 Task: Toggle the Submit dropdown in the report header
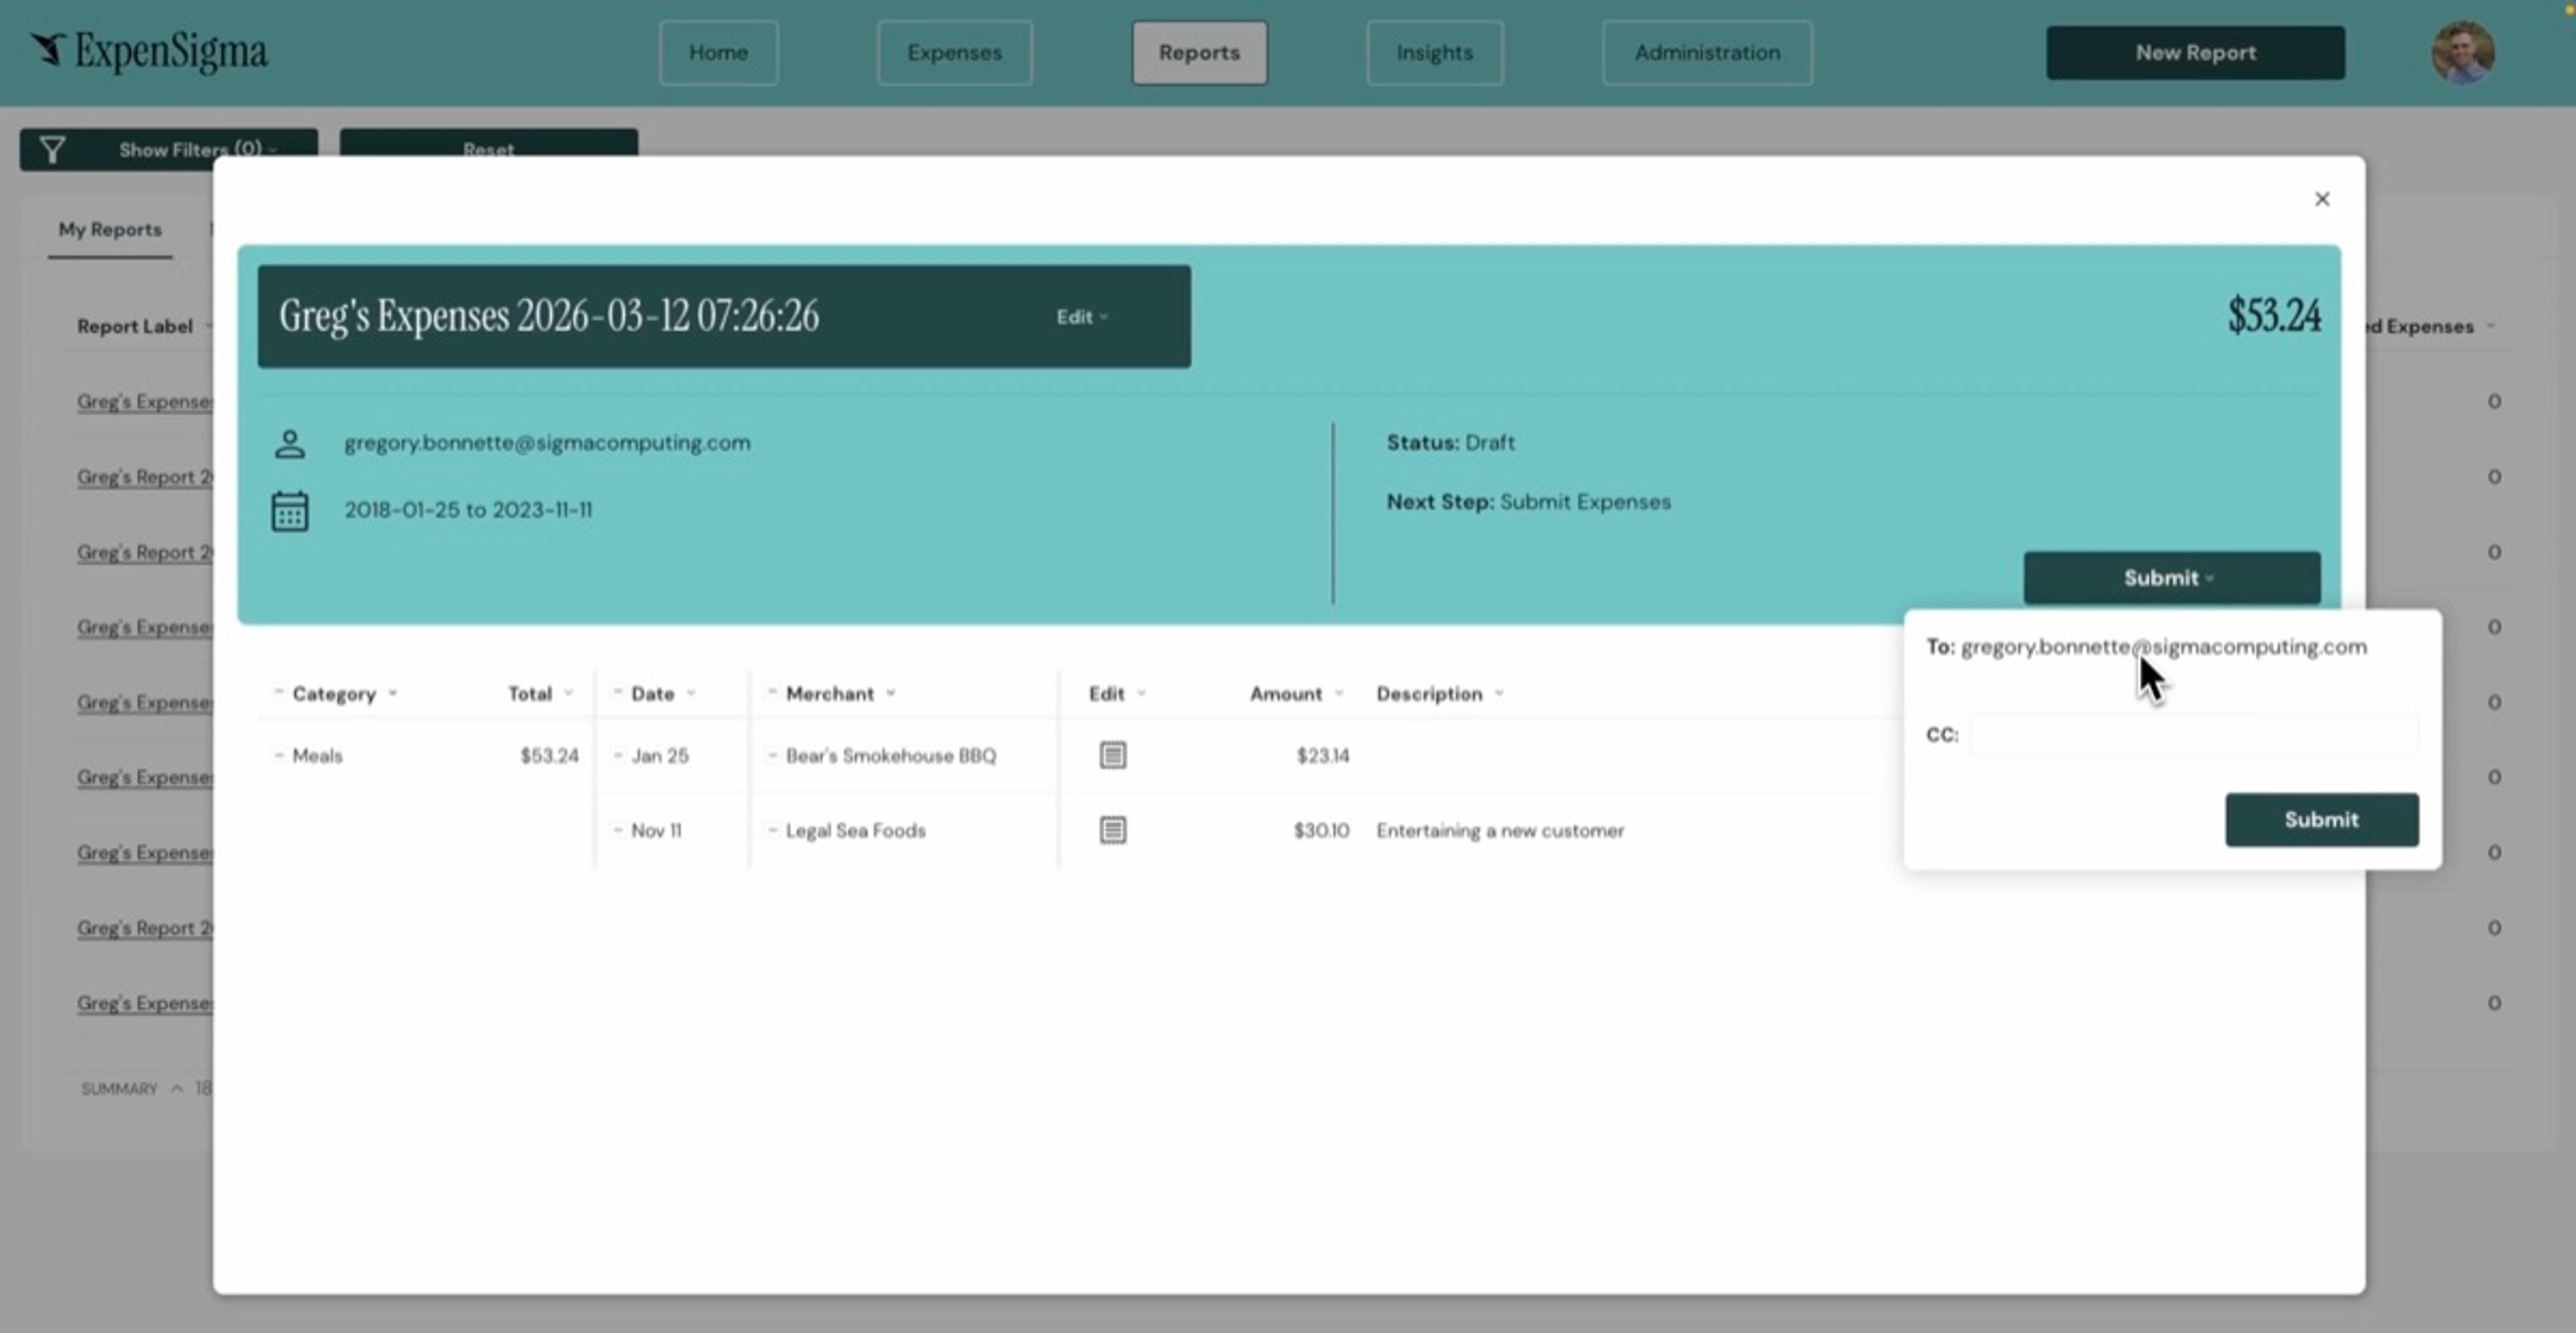[x=2172, y=578]
